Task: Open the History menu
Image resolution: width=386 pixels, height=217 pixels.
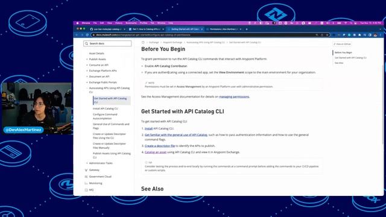Action: (x=119, y=23)
